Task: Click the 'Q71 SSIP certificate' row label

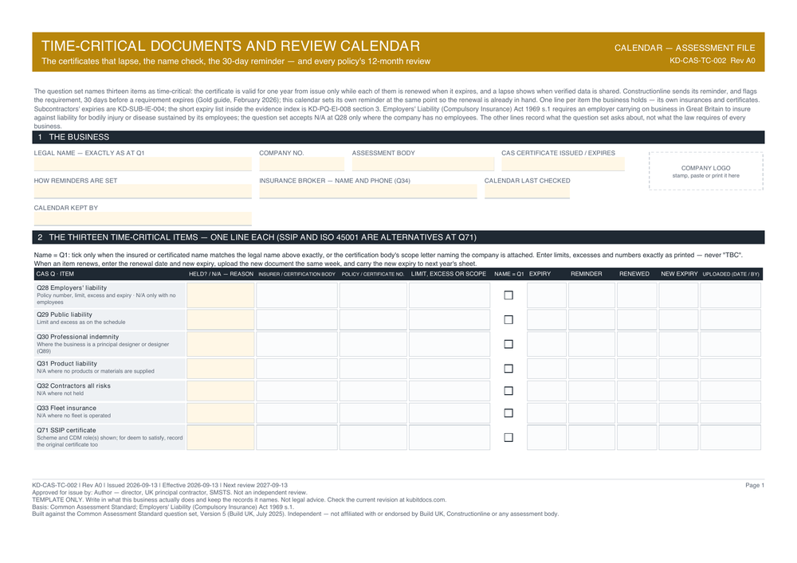Action: (66, 431)
